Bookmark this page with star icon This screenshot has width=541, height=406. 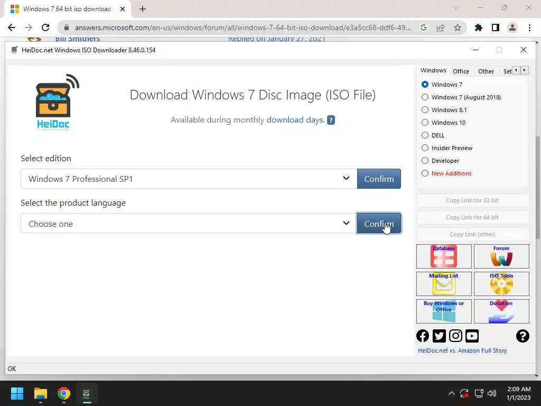[x=458, y=27]
